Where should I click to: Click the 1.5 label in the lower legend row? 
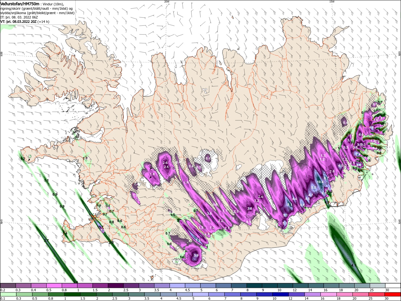click(83, 298)
